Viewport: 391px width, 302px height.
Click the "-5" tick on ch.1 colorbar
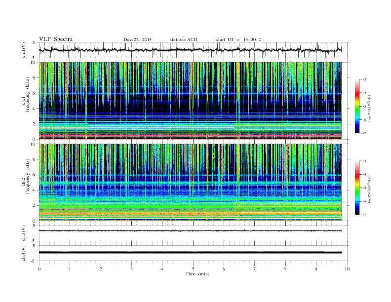point(364,107)
